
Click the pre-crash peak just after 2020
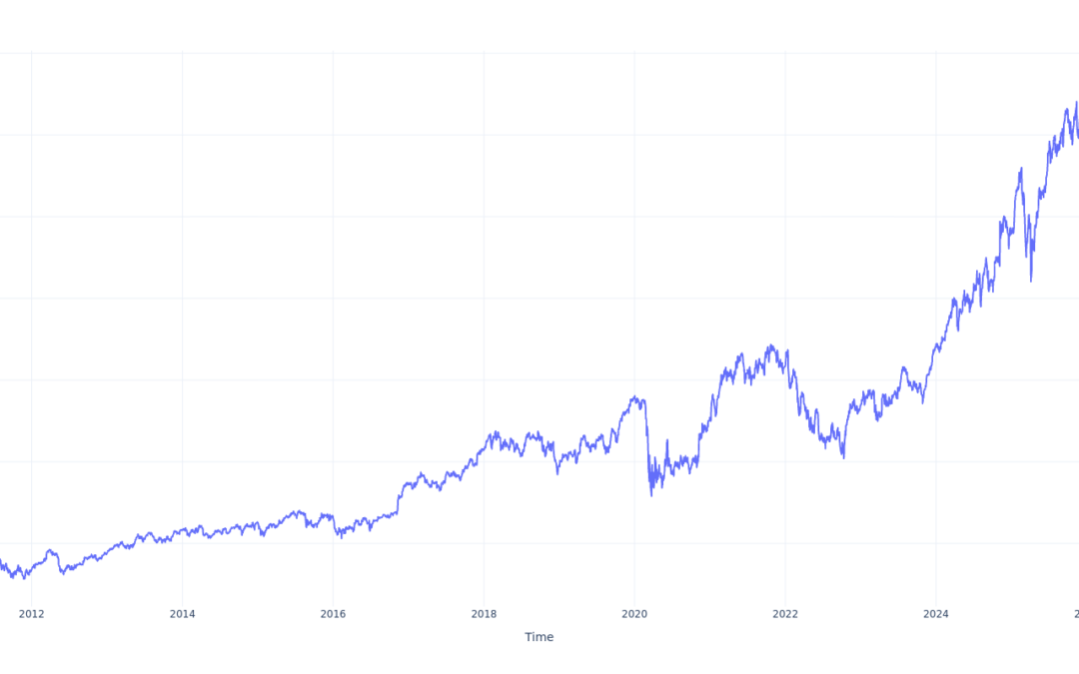635,397
